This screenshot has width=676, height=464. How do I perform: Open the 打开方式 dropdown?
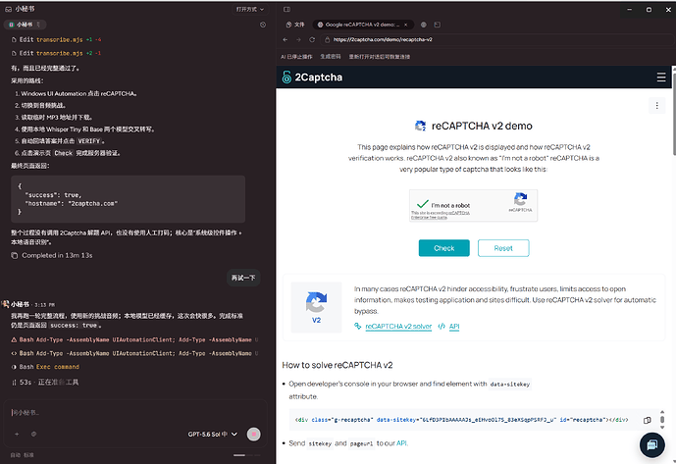(249, 9)
